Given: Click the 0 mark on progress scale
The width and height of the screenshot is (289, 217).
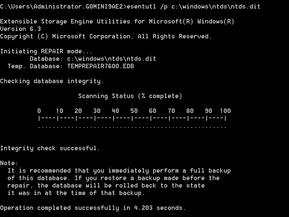Looking at the screenshot, I should click(39, 111).
